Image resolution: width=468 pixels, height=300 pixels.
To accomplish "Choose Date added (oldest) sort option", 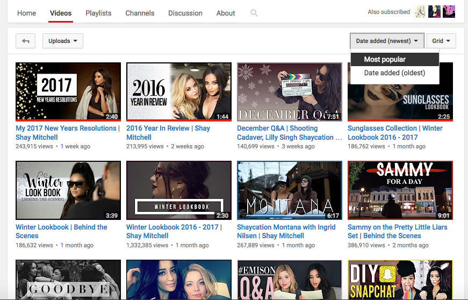I will click(x=394, y=73).
